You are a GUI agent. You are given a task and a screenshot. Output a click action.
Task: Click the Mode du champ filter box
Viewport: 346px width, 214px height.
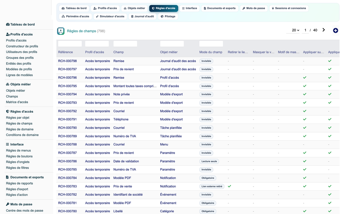211,44
